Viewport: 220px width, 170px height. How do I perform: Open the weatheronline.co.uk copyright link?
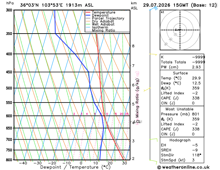pyautogui.click(x=183, y=167)
